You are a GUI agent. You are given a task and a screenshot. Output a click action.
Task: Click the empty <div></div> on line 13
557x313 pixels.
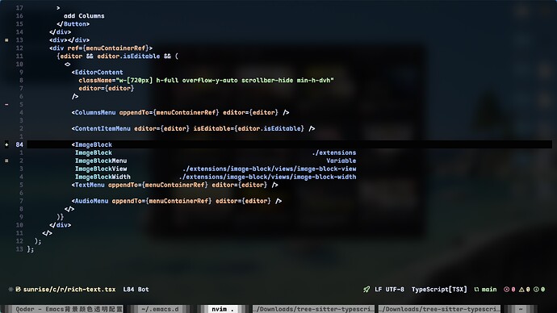(x=69, y=40)
